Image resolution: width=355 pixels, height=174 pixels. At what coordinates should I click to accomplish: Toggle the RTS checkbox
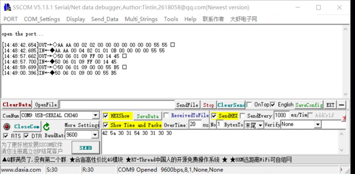pyautogui.click(x=6, y=136)
